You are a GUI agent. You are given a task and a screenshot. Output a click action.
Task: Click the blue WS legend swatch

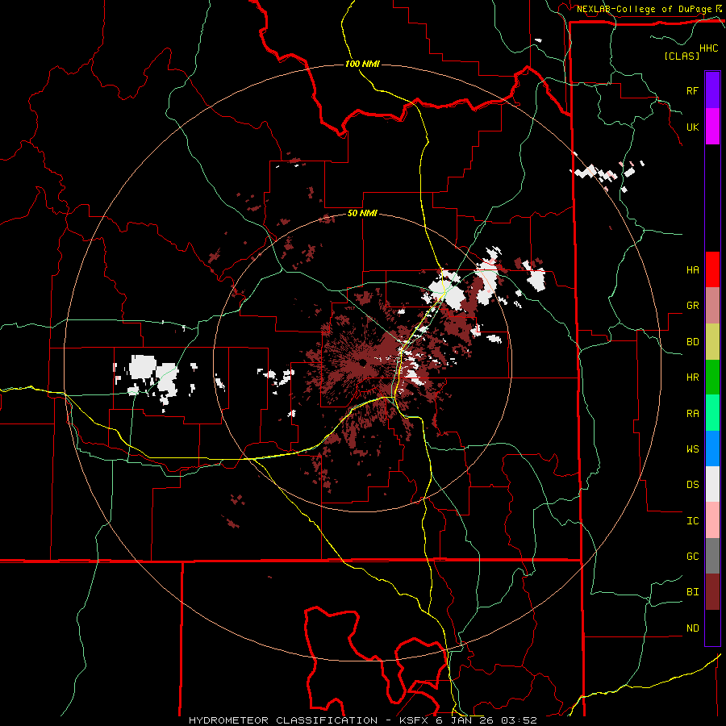coord(712,449)
